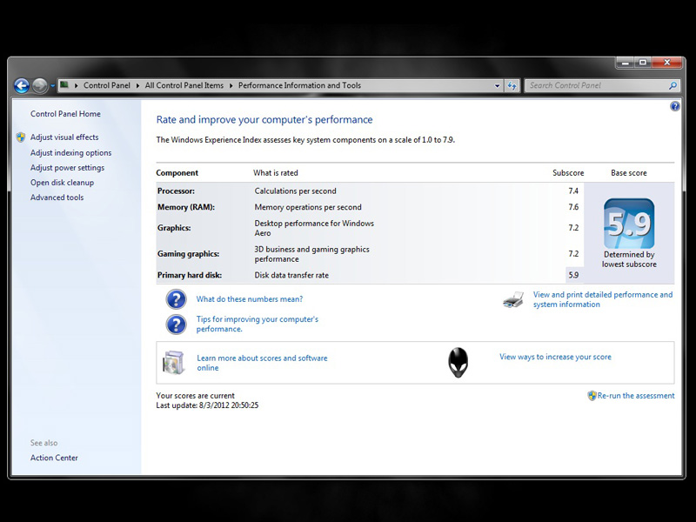Click the Back navigation arrow button

point(22,85)
